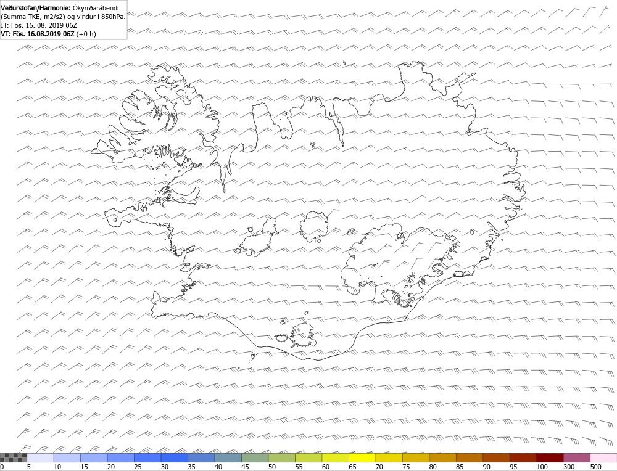Select the bright yellow 65–70 legend swatch
Viewport: 617px width, 471px height.
[362, 457]
